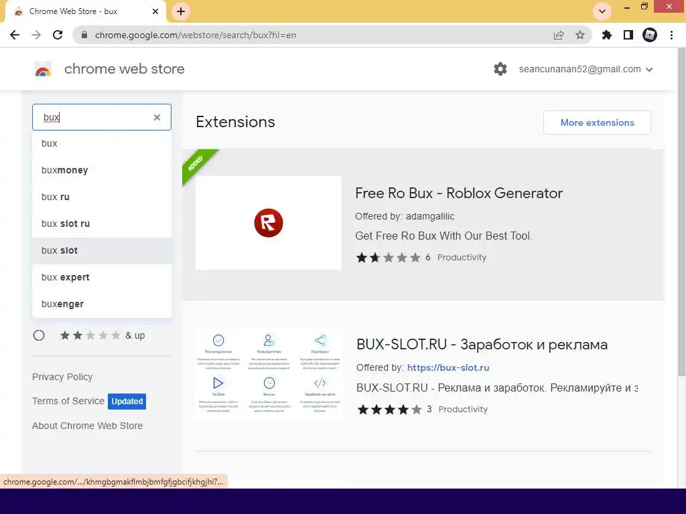Click the green ADDED ribbon
The image size is (686, 514).
(196, 163)
